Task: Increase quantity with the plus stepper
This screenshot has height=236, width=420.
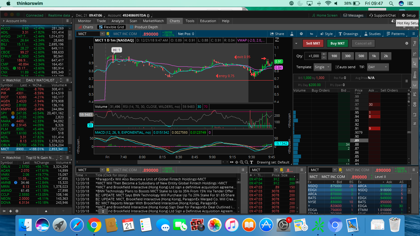Action: 324,54
